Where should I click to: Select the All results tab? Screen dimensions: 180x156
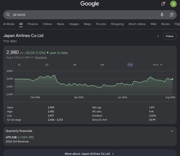tap(21, 24)
